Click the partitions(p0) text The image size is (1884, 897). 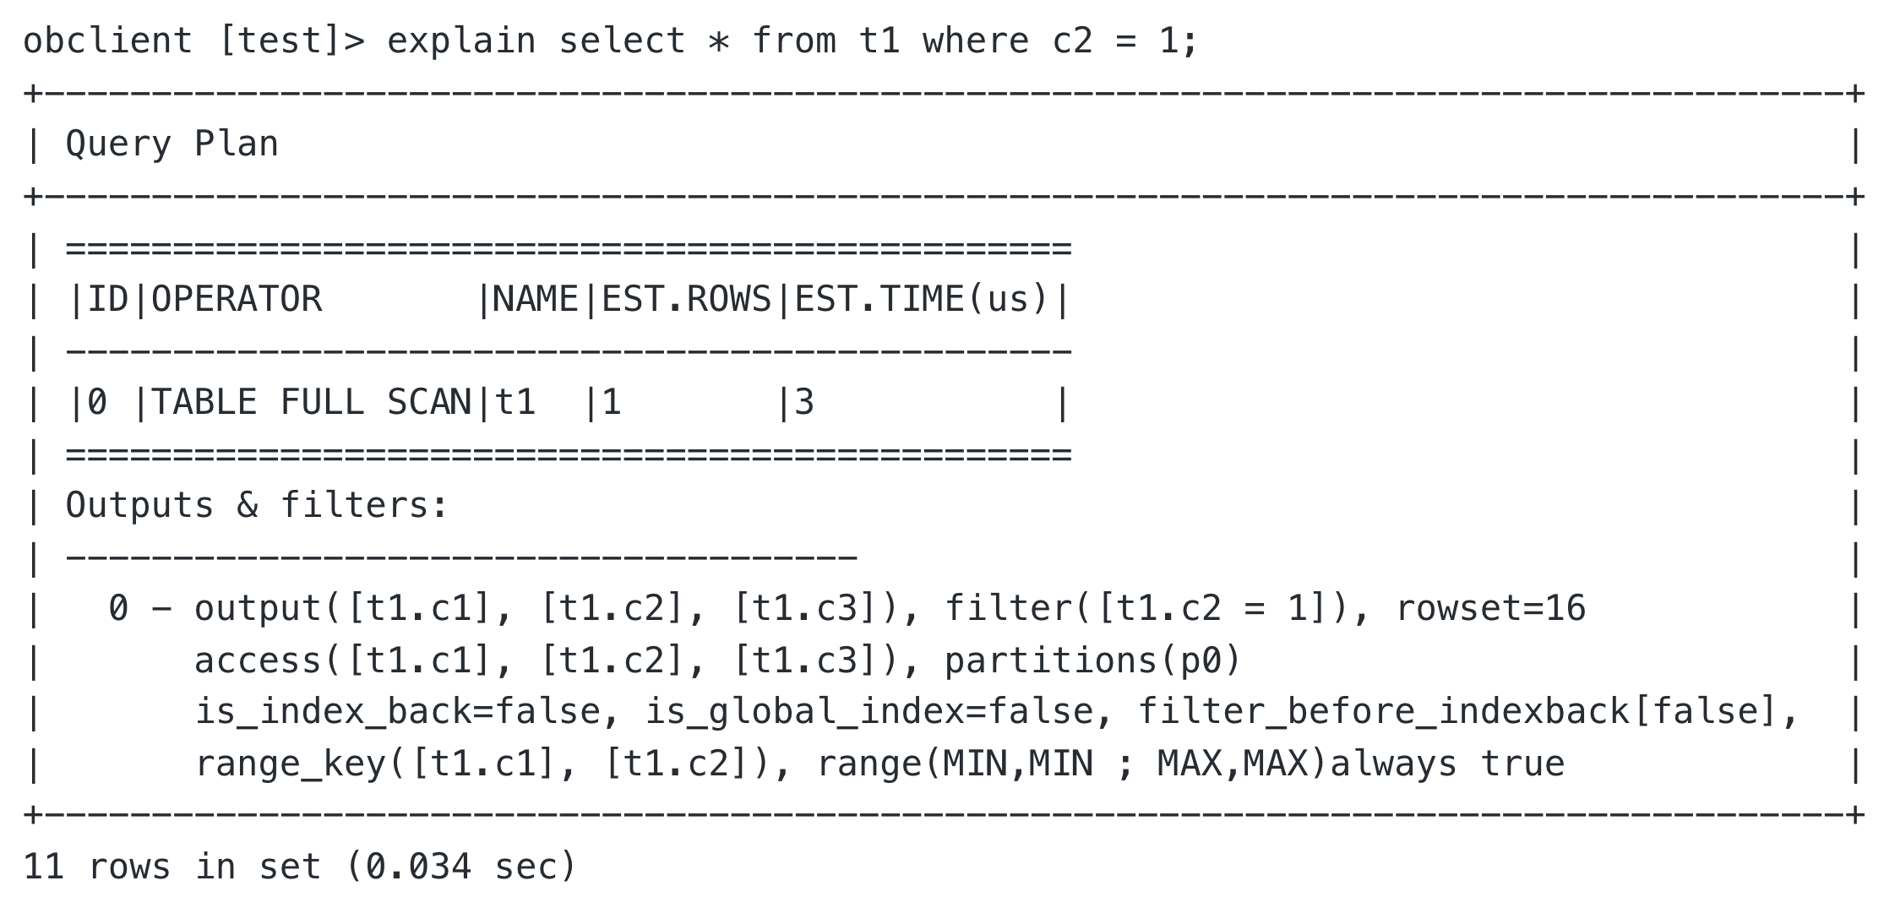1092,661
